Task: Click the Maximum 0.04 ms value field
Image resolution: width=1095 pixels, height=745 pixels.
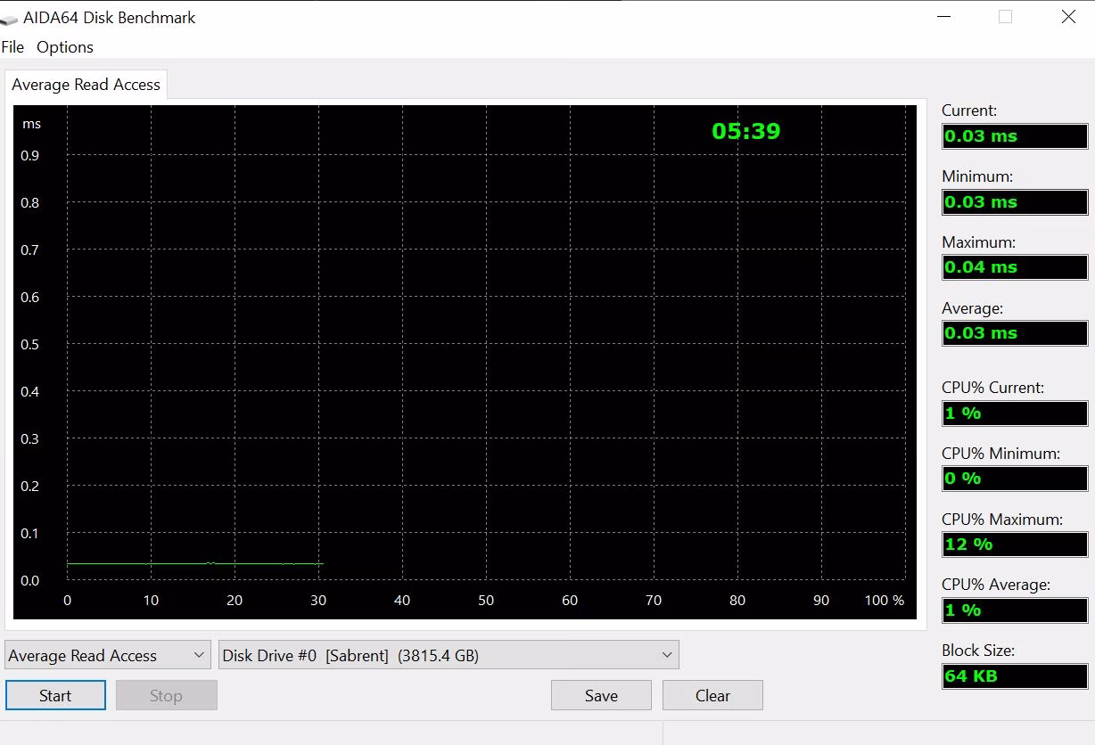Action: (x=1015, y=267)
